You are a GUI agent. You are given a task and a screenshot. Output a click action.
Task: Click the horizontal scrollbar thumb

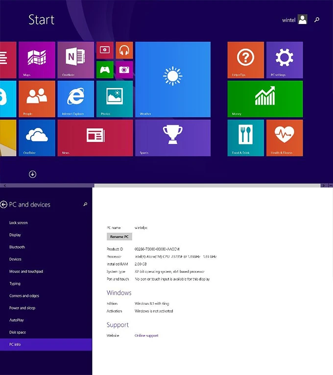coord(207,186)
